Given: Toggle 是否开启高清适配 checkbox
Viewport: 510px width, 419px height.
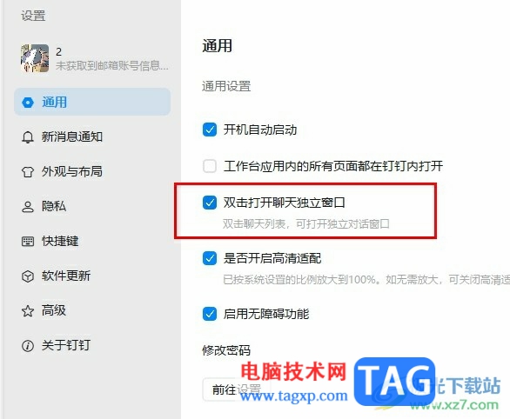Looking at the screenshot, I should coord(210,258).
